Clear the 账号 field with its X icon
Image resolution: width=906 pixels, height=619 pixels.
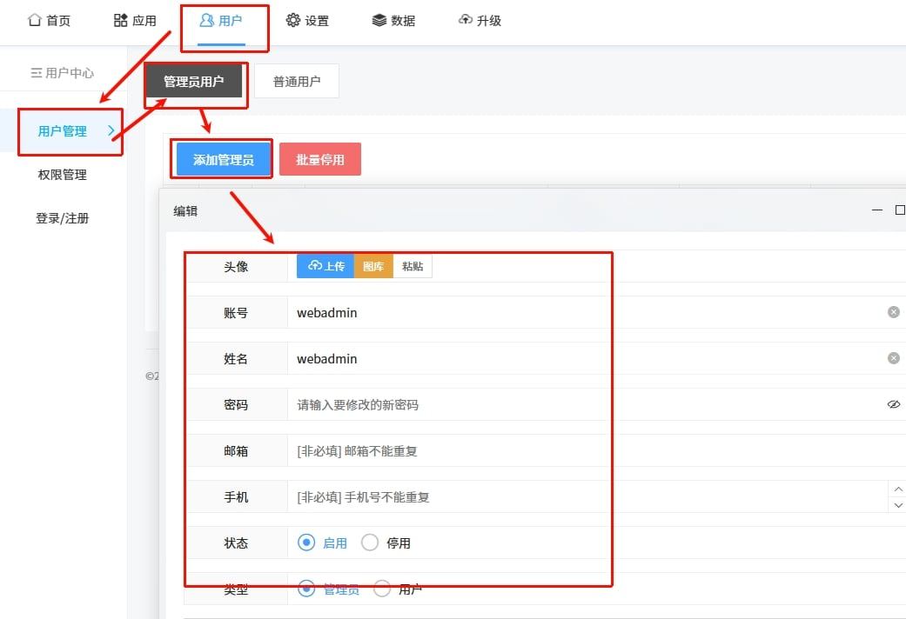click(x=893, y=312)
